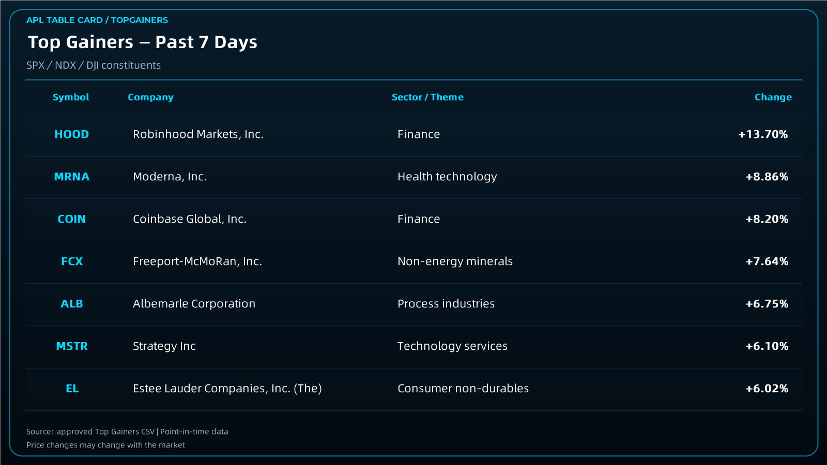
Task: Select the EL ticker symbol
Action: [x=72, y=389]
